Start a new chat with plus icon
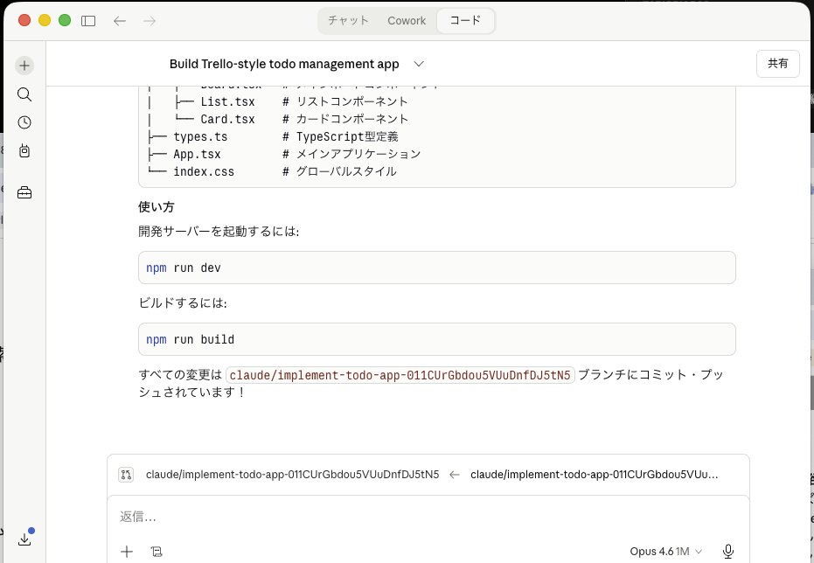This screenshot has height=563, width=814. tap(24, 66)
